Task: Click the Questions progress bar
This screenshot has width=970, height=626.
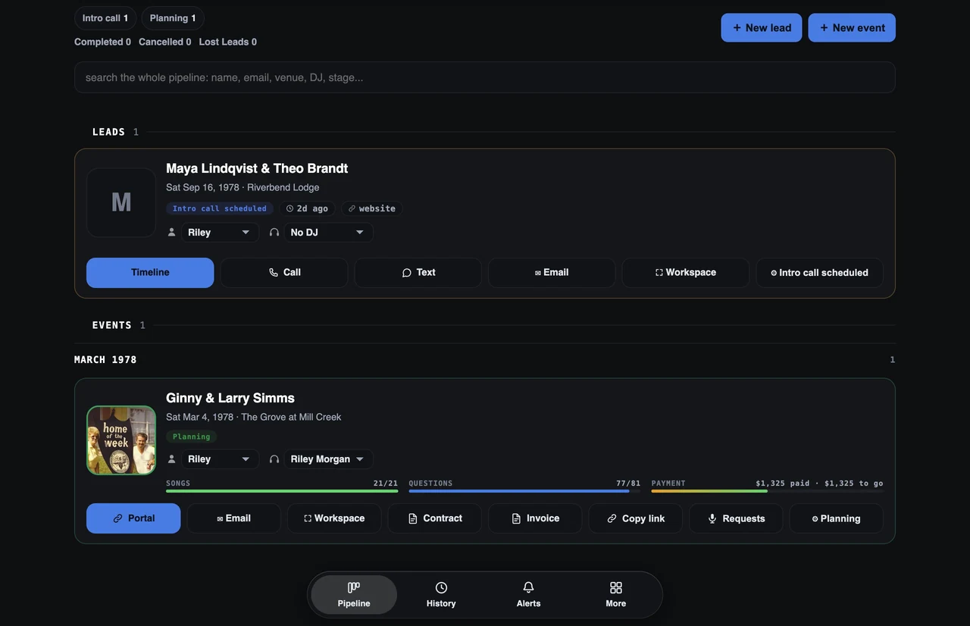Action: [524, 491]
